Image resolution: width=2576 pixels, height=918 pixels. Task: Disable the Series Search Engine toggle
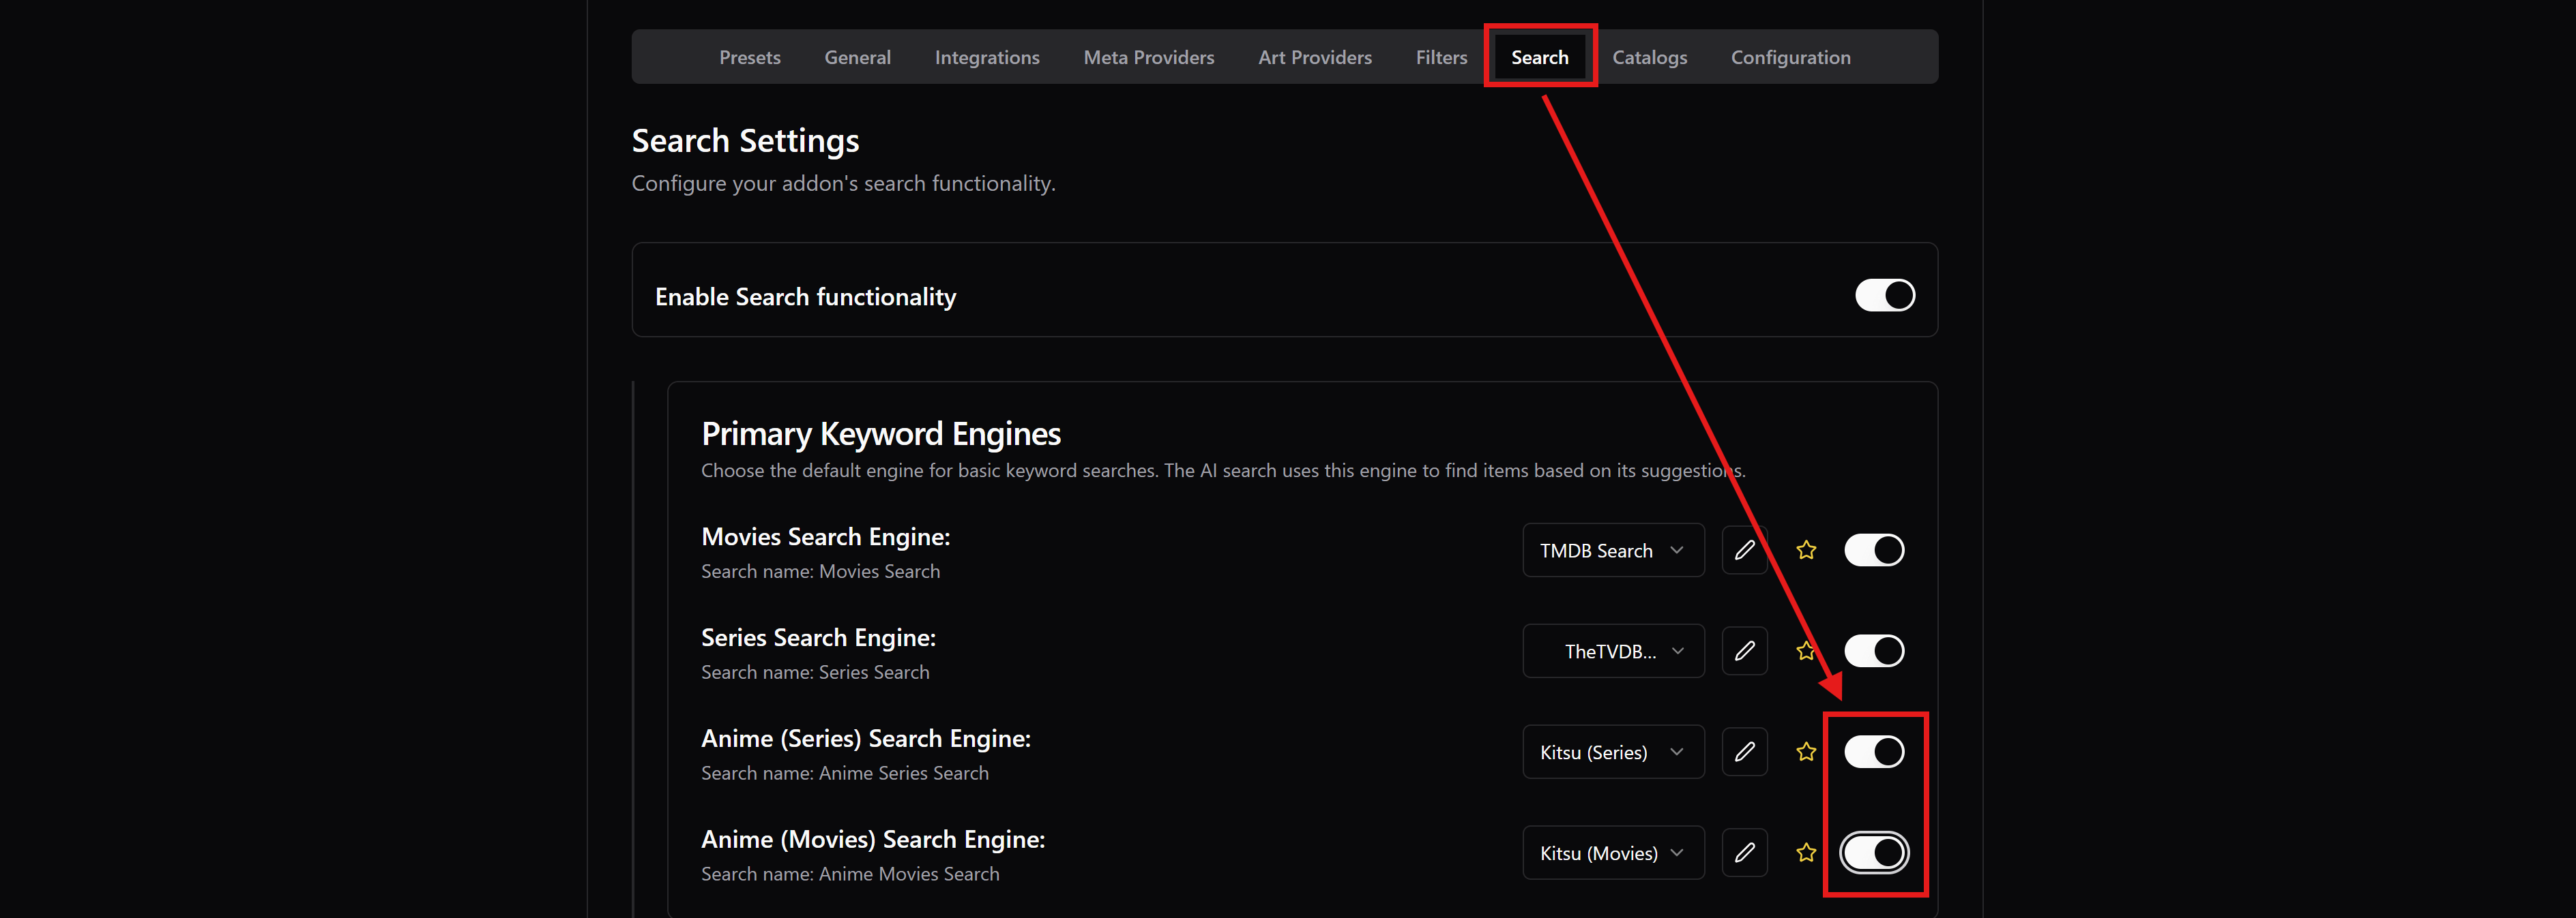coord(1874,652)
